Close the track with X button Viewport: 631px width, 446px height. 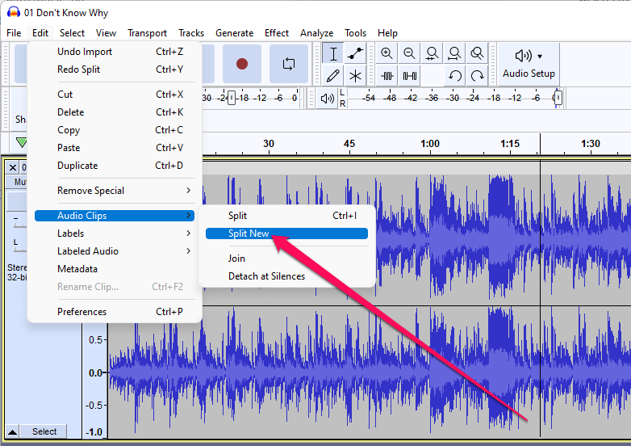12,167
